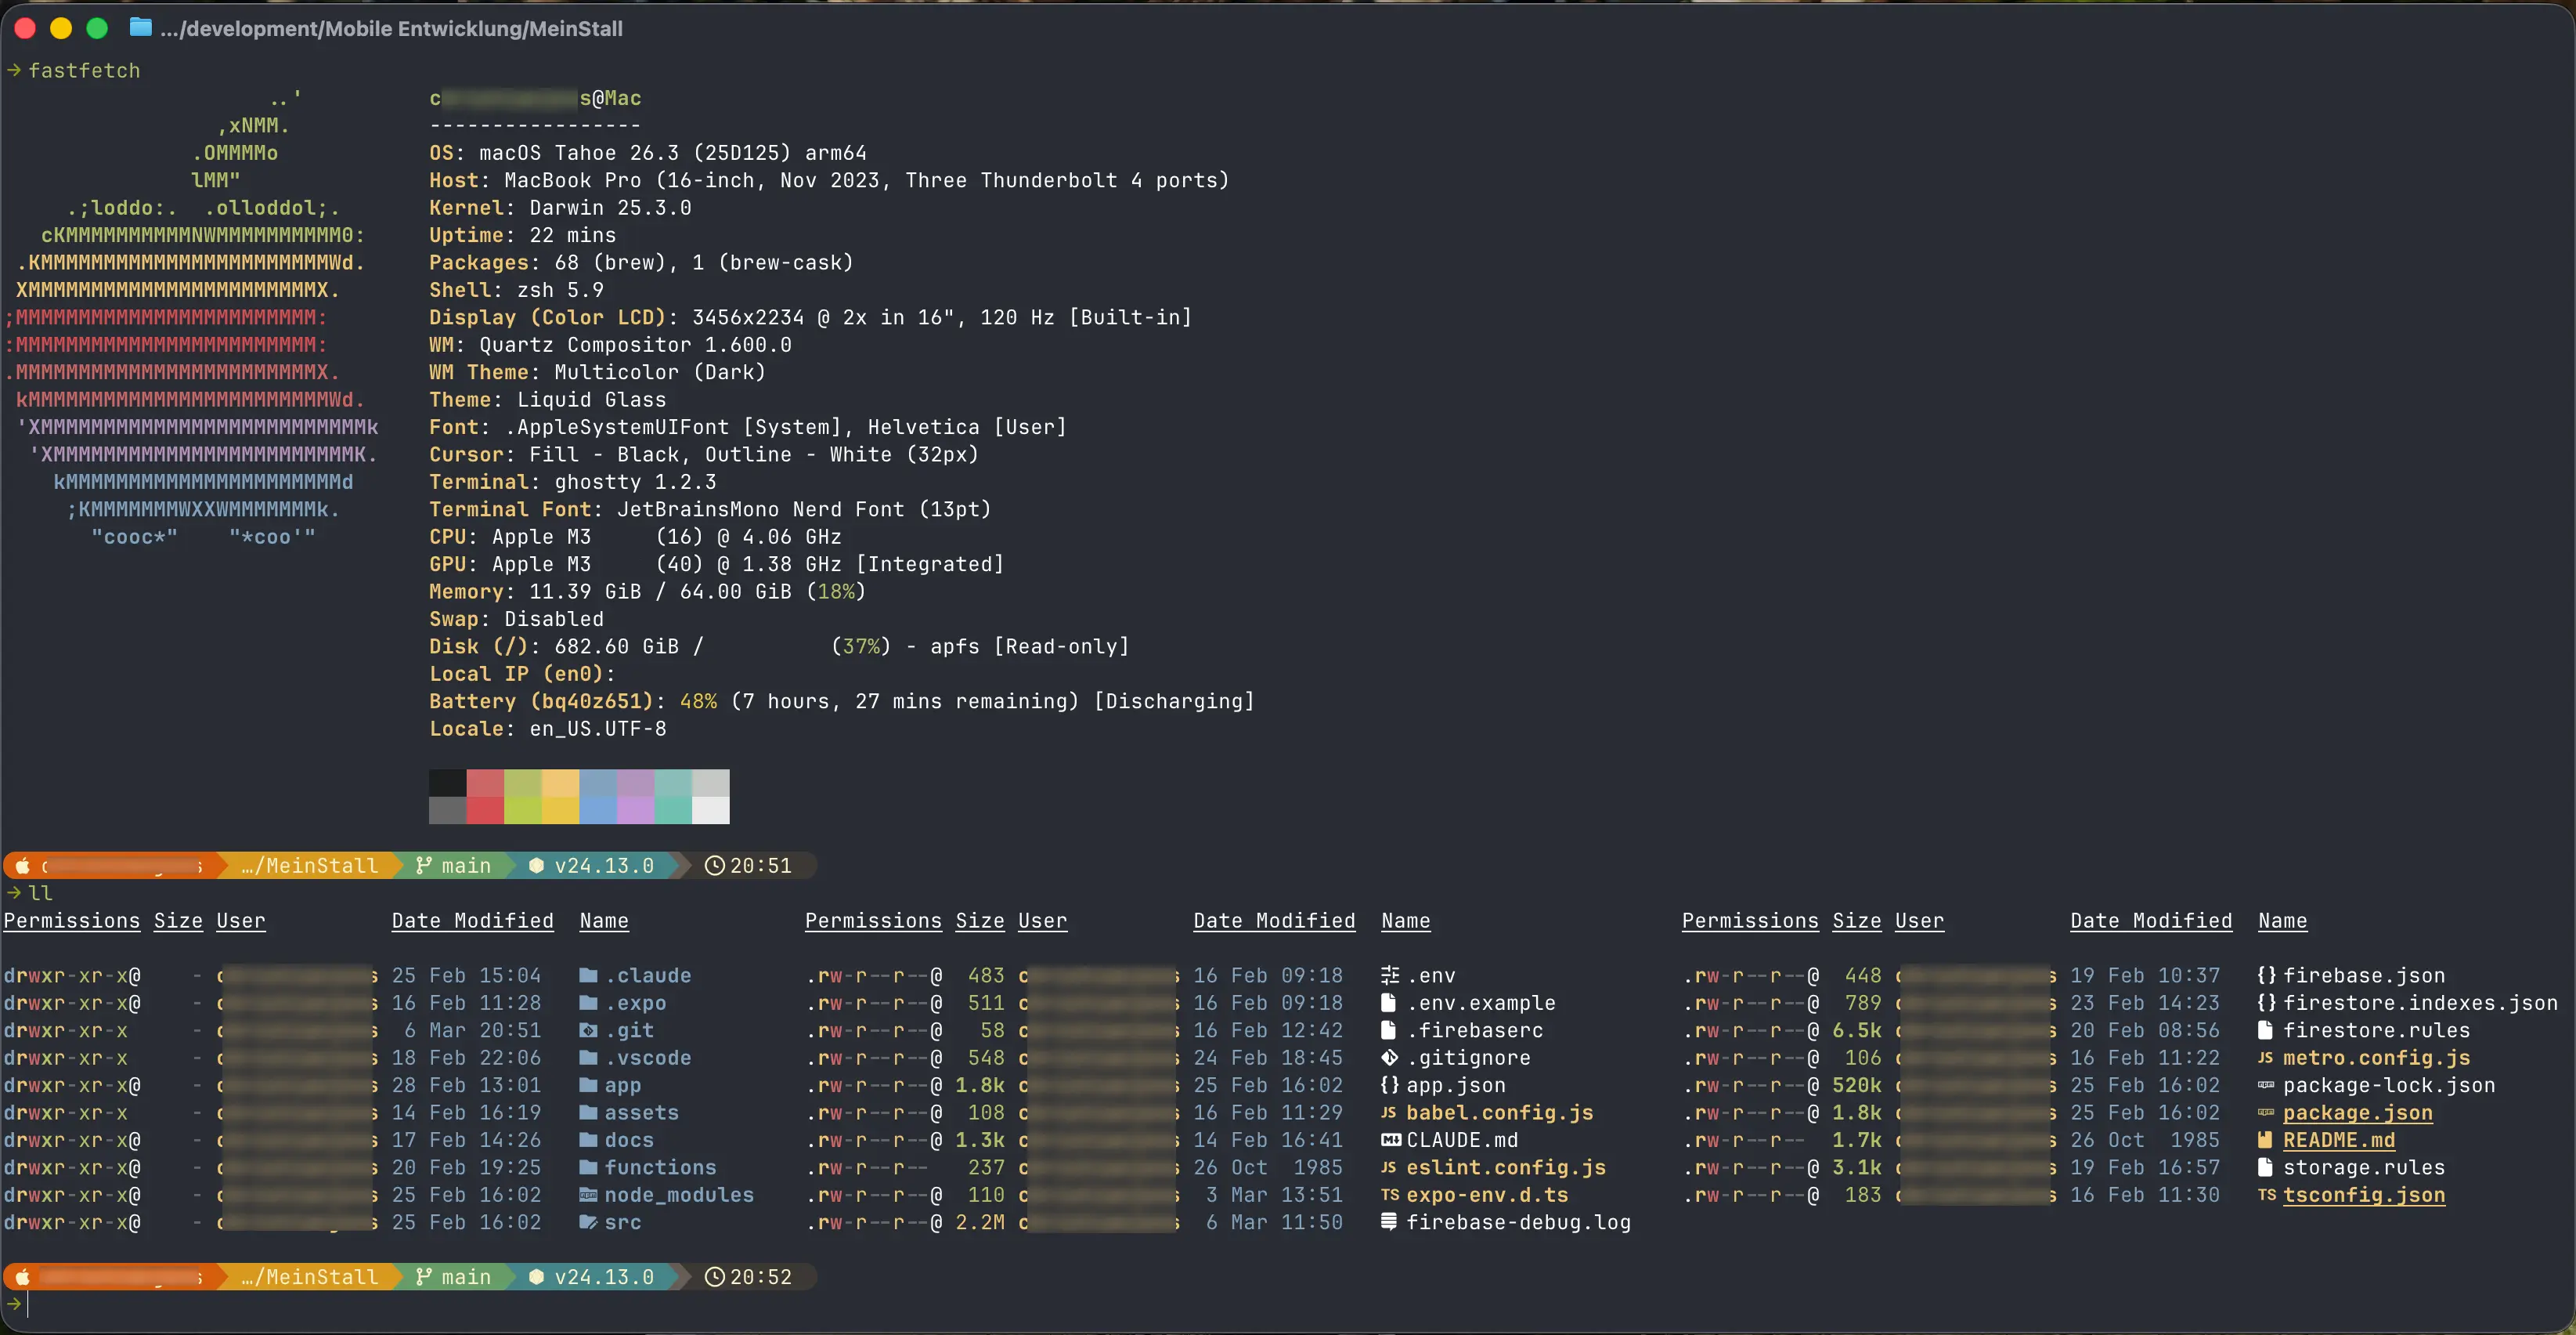
Task: Click the green fullscreen window button
Action: coord(97,28)
